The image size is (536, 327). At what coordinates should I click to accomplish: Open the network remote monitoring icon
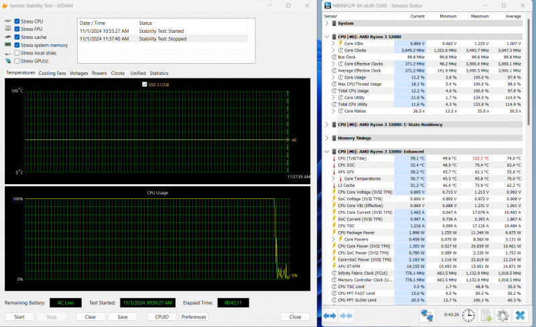427,315
